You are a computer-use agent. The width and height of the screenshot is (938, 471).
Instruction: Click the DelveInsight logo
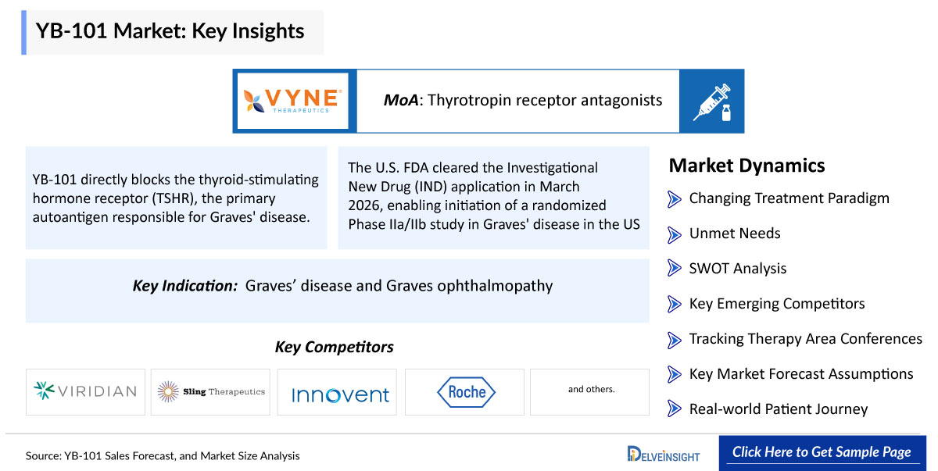(664, 453)
